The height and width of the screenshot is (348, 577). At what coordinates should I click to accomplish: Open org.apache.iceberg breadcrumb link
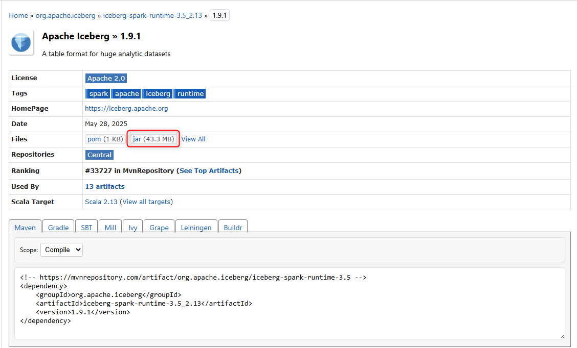coord(65,15)
